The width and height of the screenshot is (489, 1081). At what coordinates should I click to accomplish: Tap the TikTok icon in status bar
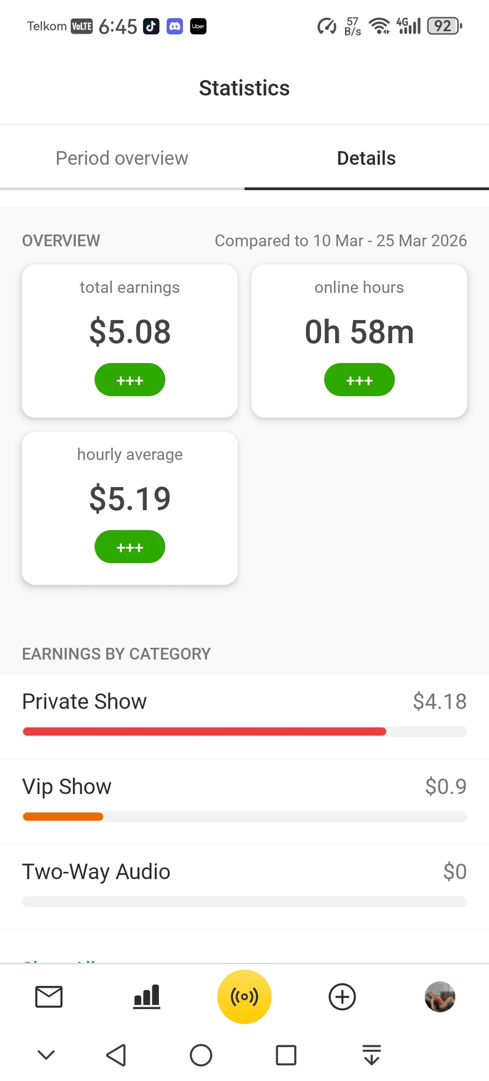pyautogui.click(x=151, y=26)
